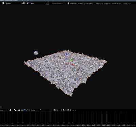The width and height of the screenshot is (136, 127).
Task: Open the scene browse icon
Action: click(28, 3)
